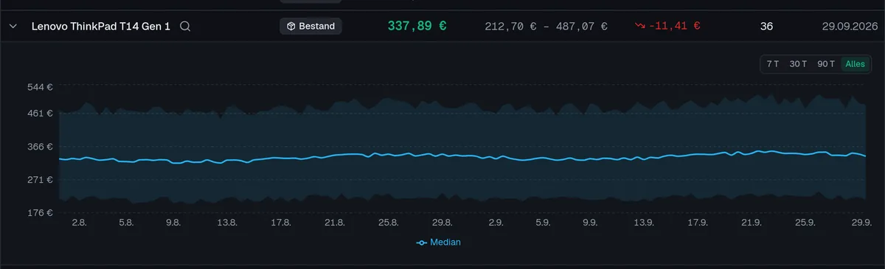Click the 21.9. x-axis date label
Viewport: 885px width, 269px height.
pos(752,222)
